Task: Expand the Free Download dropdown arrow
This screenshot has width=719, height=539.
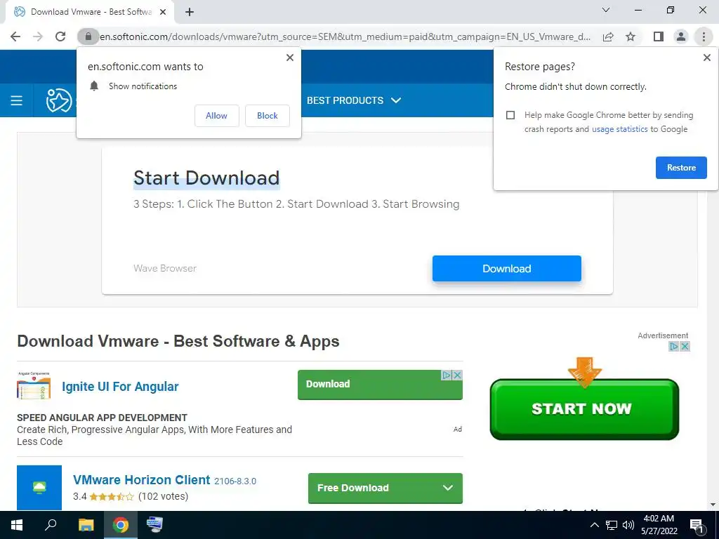Action: tap(448, 488)
